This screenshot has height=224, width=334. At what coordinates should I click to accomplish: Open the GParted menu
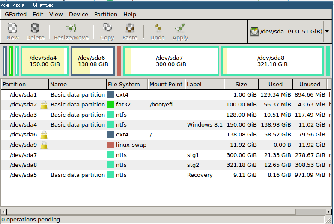click(x=15, y=14)
